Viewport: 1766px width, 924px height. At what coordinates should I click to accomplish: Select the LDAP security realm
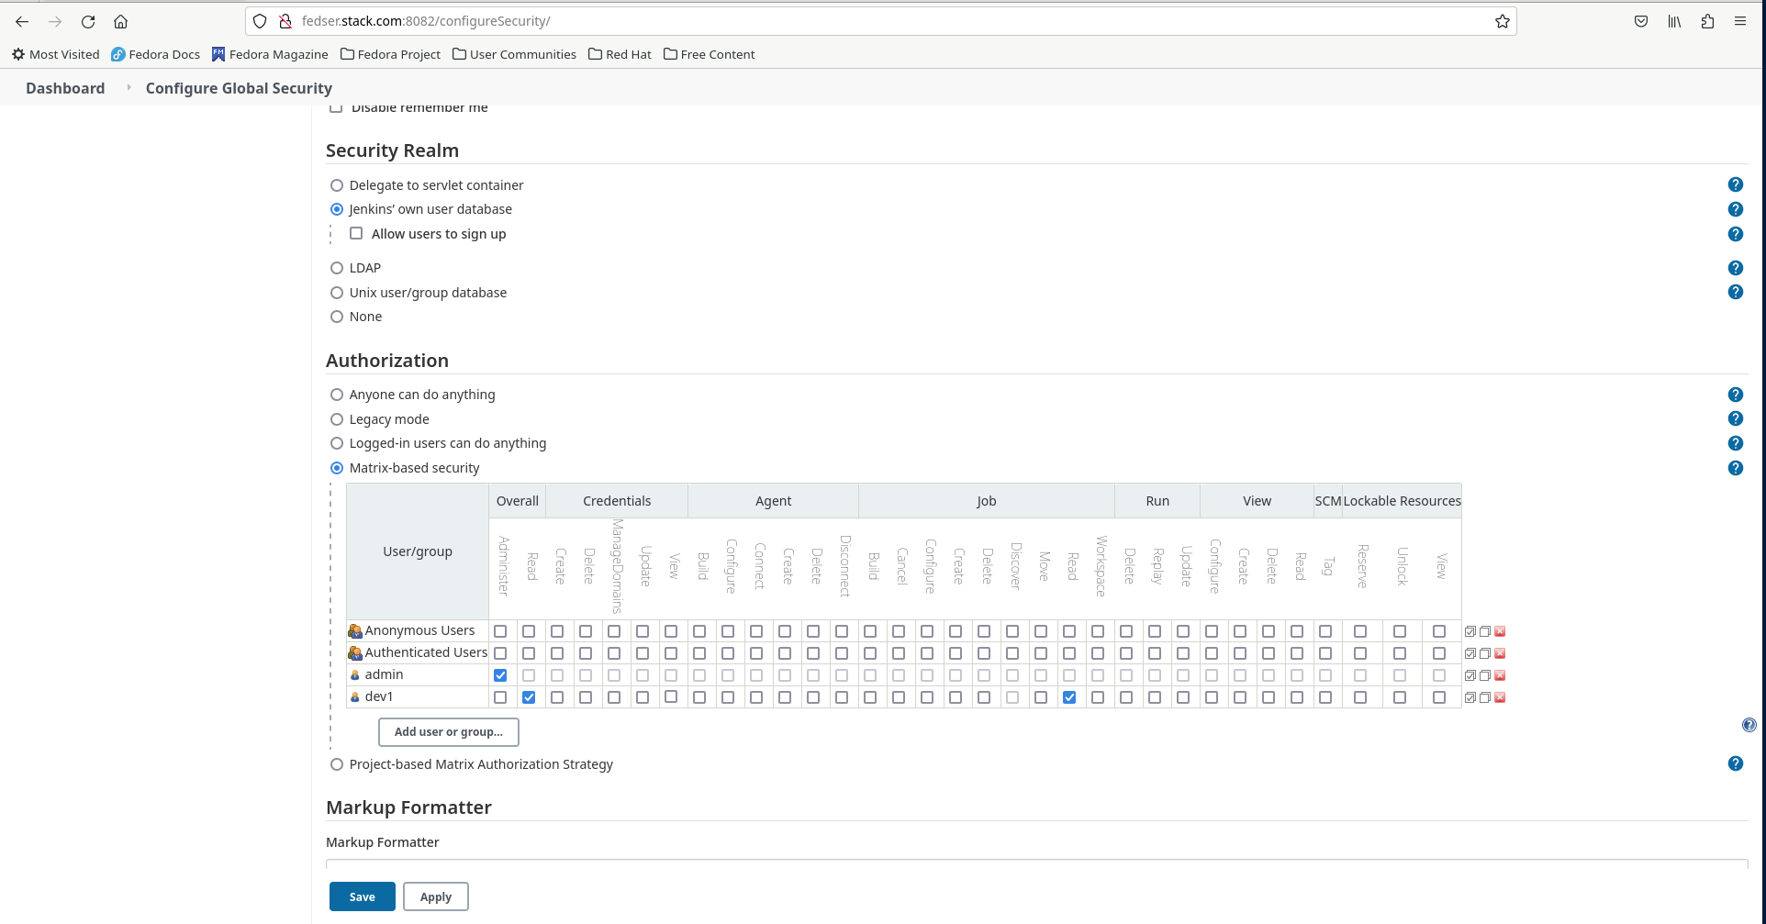(x=337, y=267)
